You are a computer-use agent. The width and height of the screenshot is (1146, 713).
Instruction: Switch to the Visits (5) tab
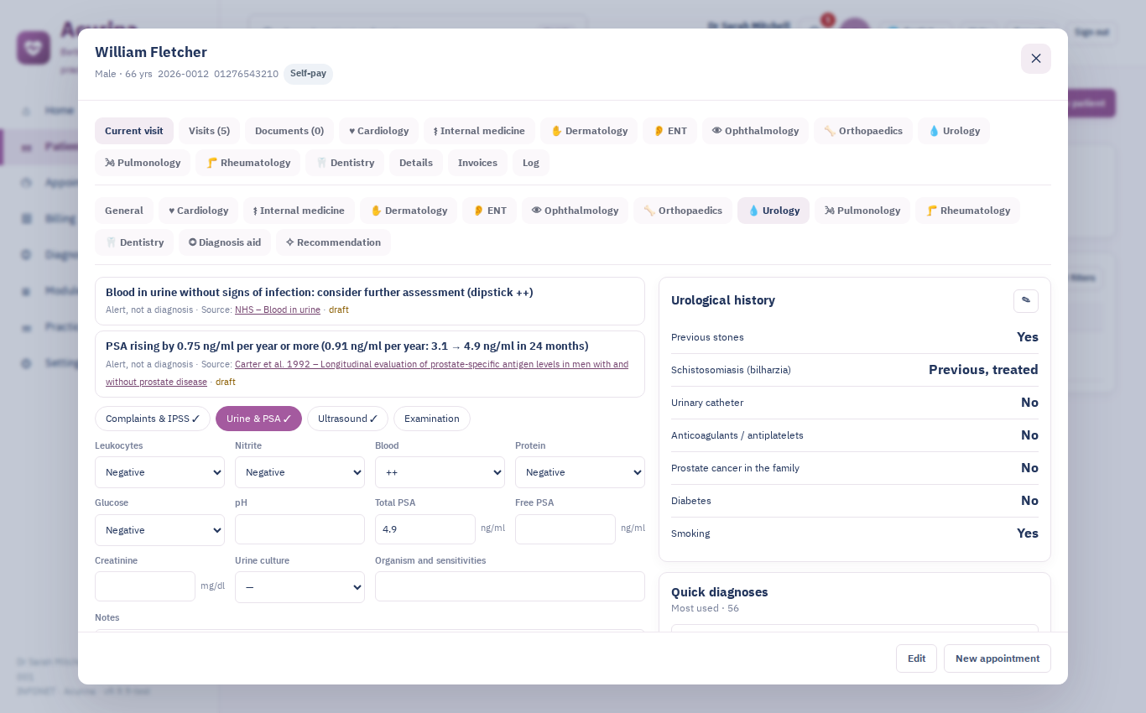pyautogui.click(x=209, y=131)
